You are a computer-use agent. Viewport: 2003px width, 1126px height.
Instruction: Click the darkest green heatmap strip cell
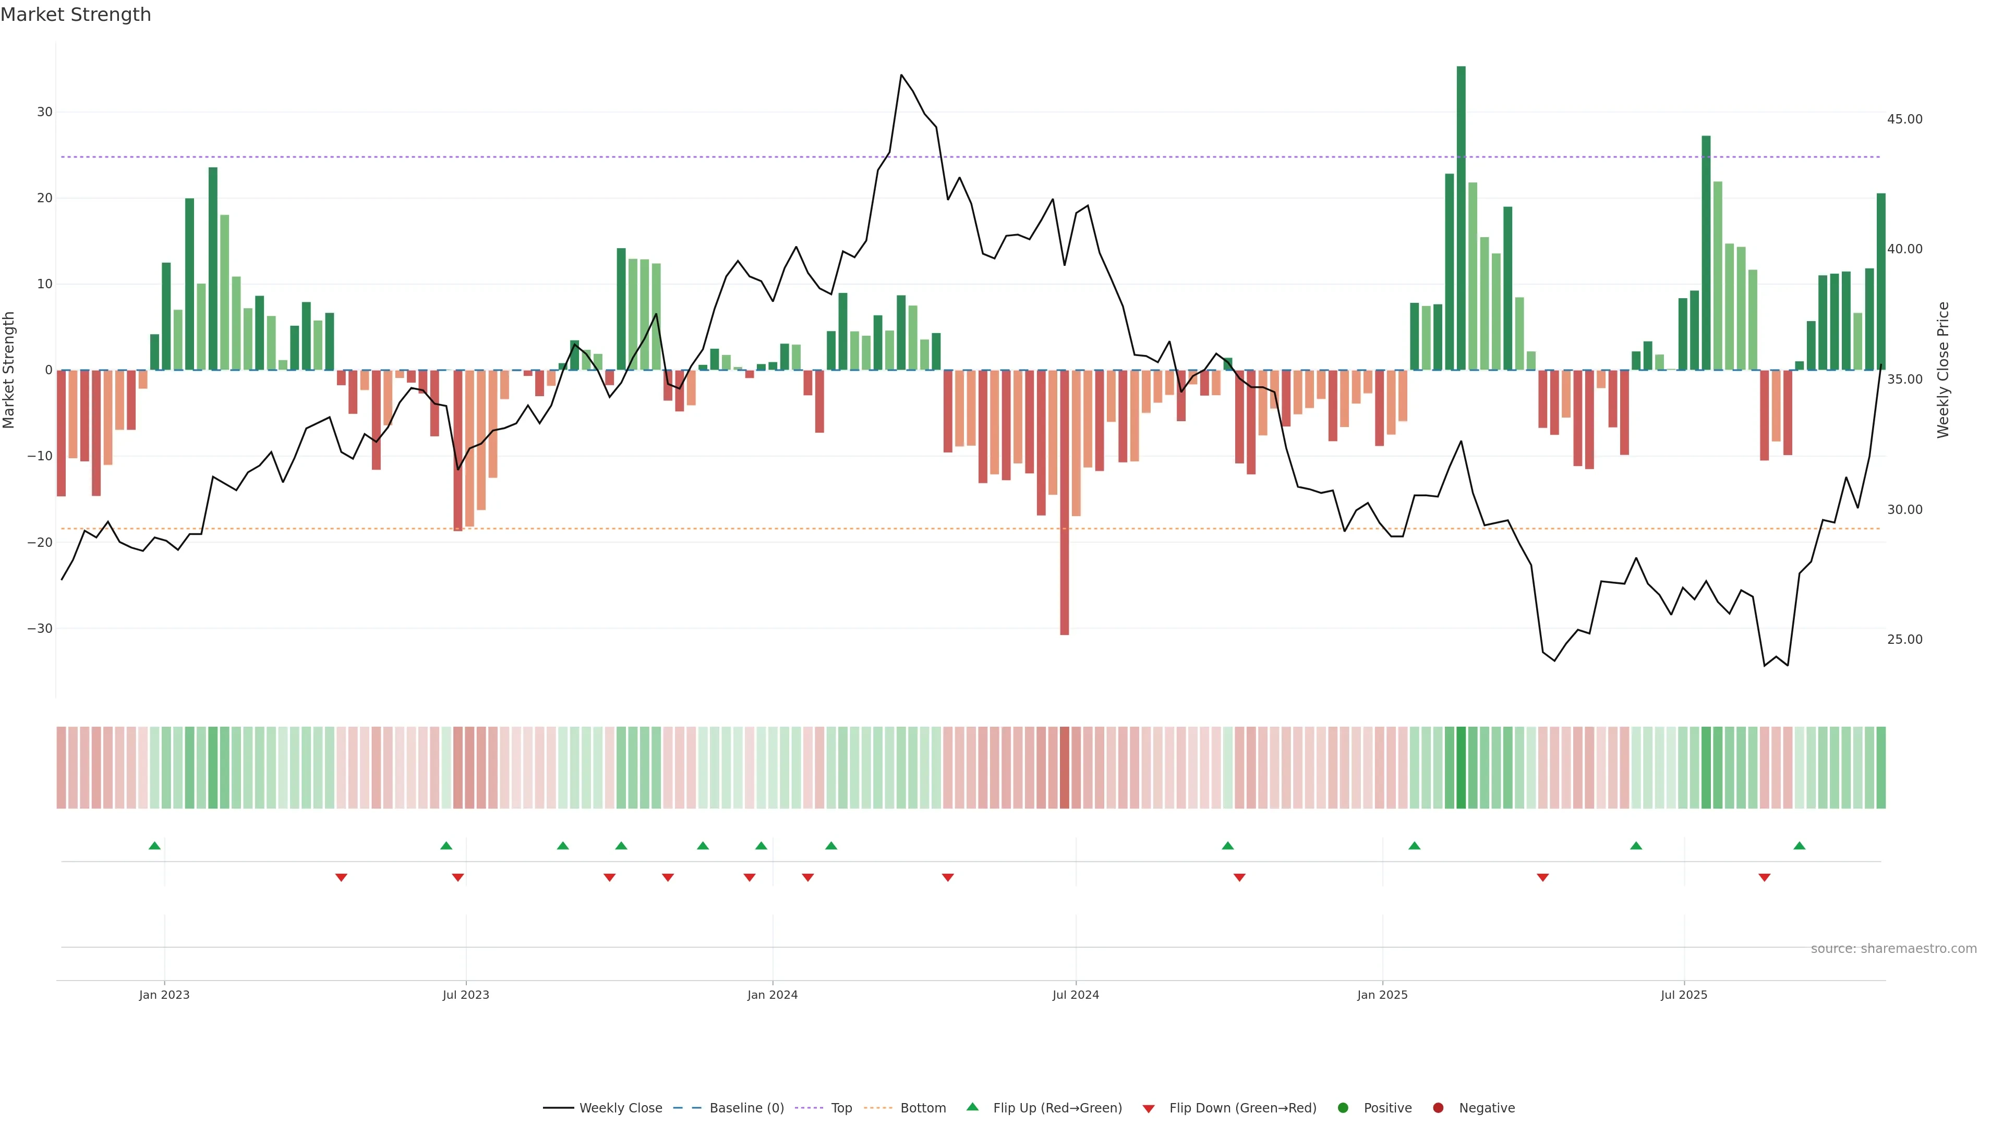(1461, 768)
